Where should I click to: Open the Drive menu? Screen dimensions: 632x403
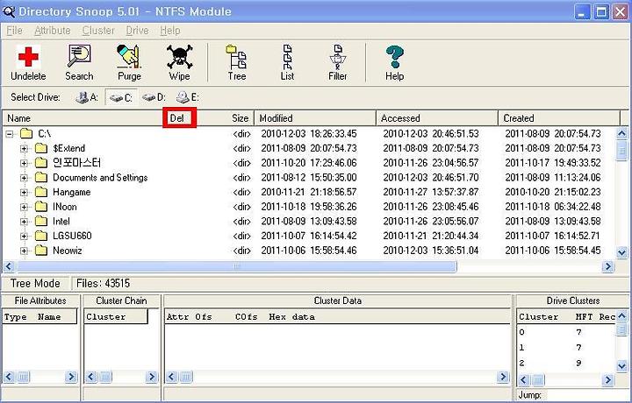[x=138, y=31]
